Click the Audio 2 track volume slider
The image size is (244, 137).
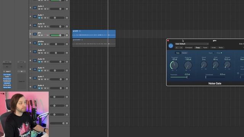point(57,9)
